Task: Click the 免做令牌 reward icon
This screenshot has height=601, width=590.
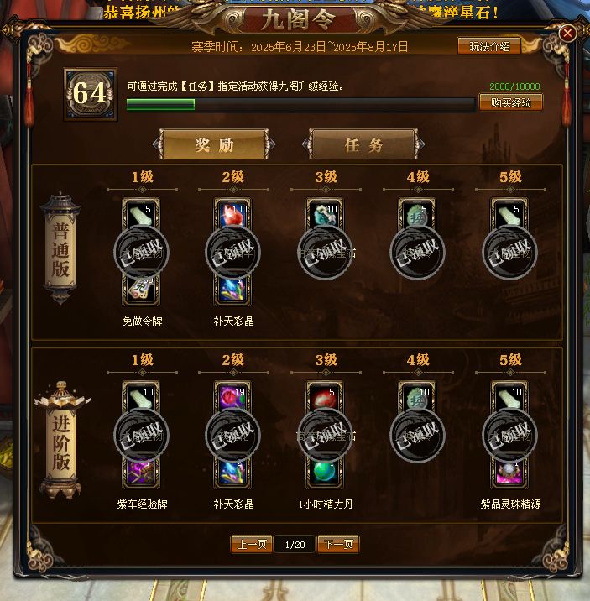Action: click(141, 290)
